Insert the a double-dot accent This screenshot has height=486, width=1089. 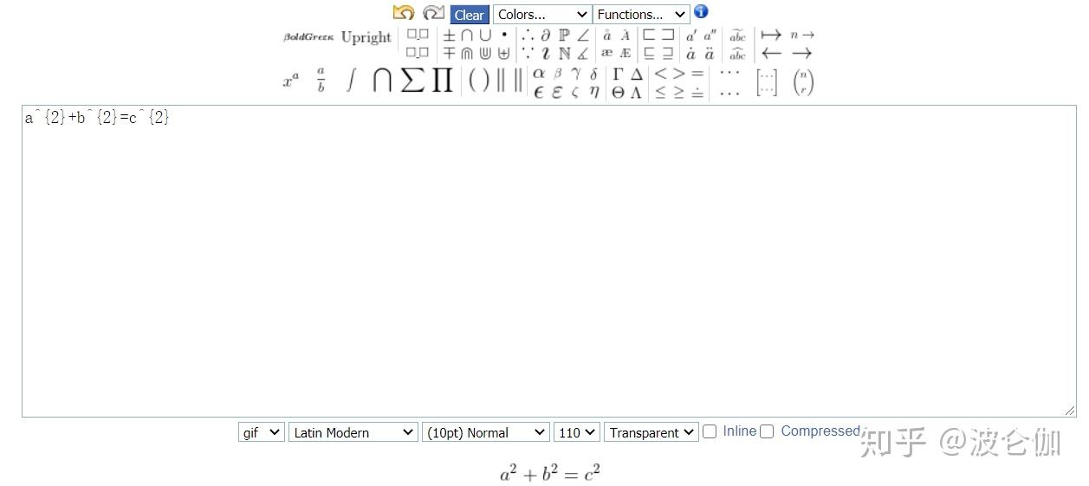pos(710,54)
